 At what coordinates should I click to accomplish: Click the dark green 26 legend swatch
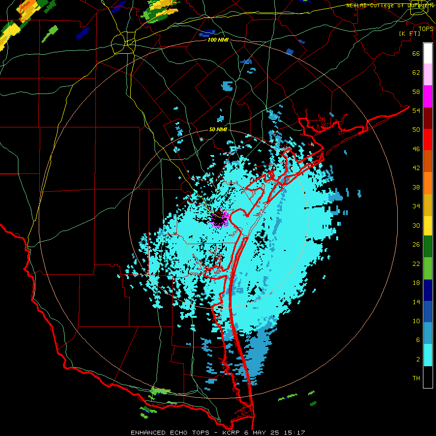tap(428, 247)
